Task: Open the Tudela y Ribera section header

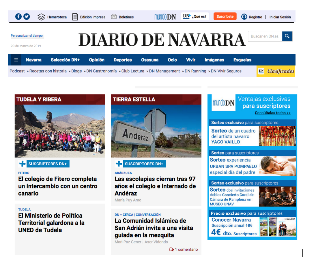Action: [x=60, y=100]
